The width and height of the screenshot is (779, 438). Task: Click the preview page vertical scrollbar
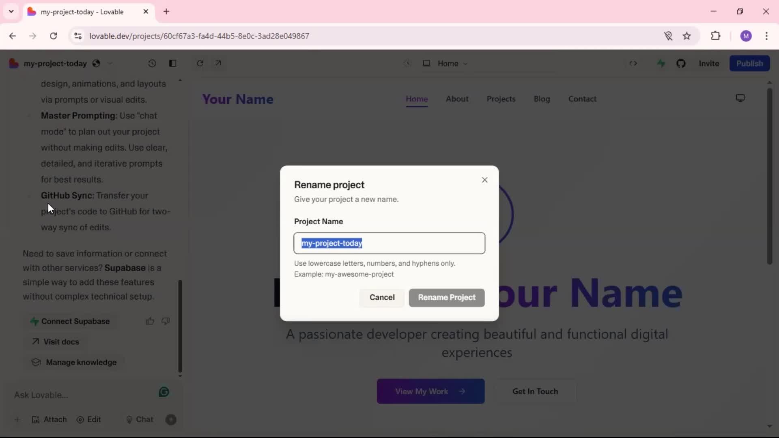pos(769,176)
